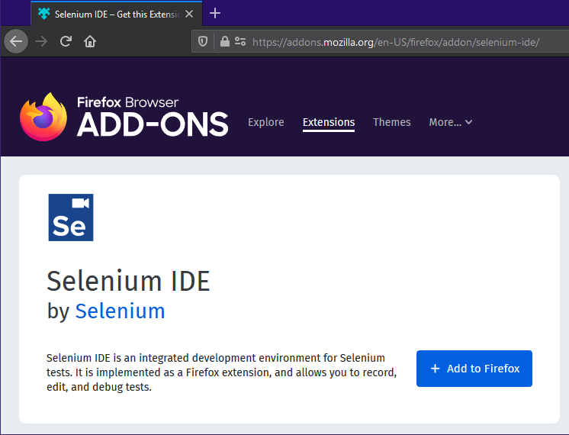Open the Extensions section
The width and height of the screenshot is (569, 435).
pos(329,123)
